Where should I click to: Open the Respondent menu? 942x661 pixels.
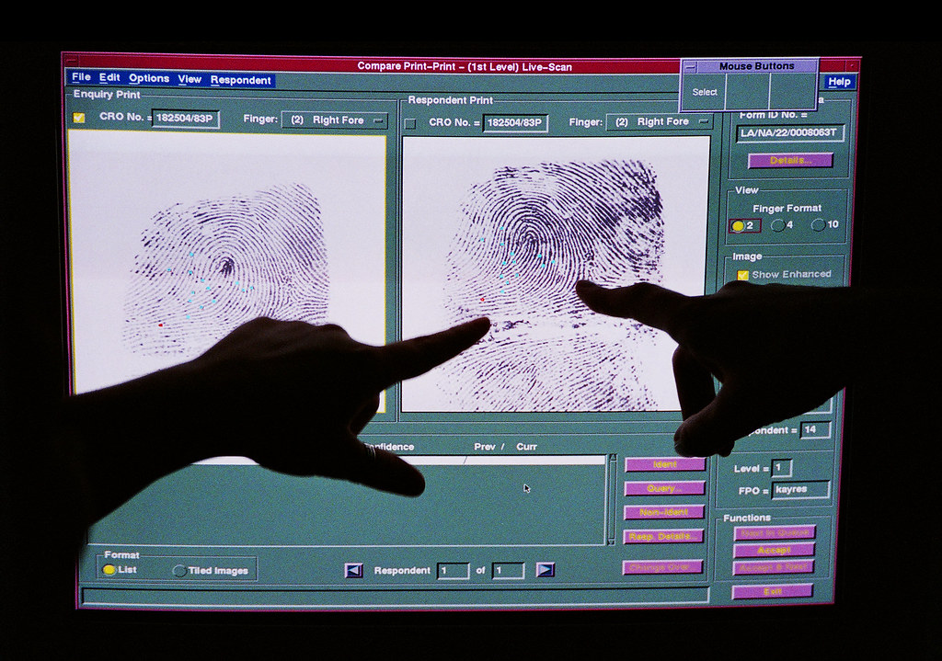point(240,80)
